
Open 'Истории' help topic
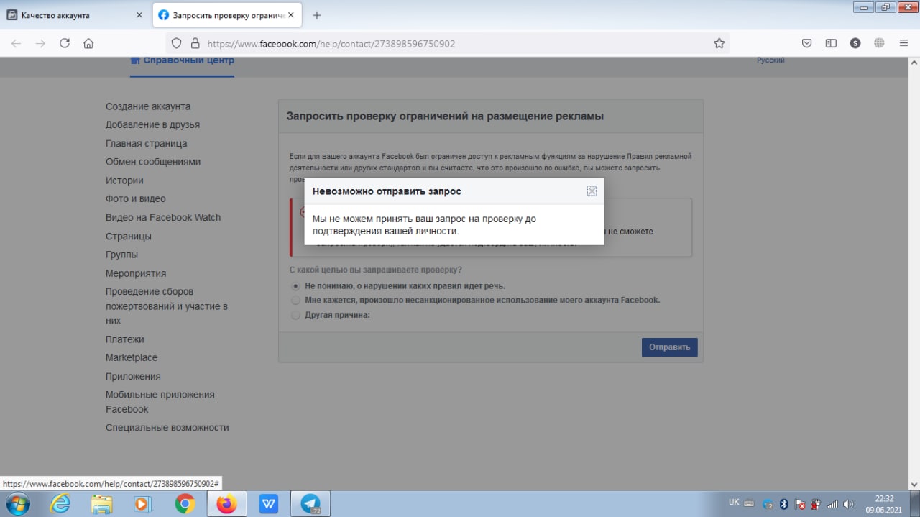124,180
